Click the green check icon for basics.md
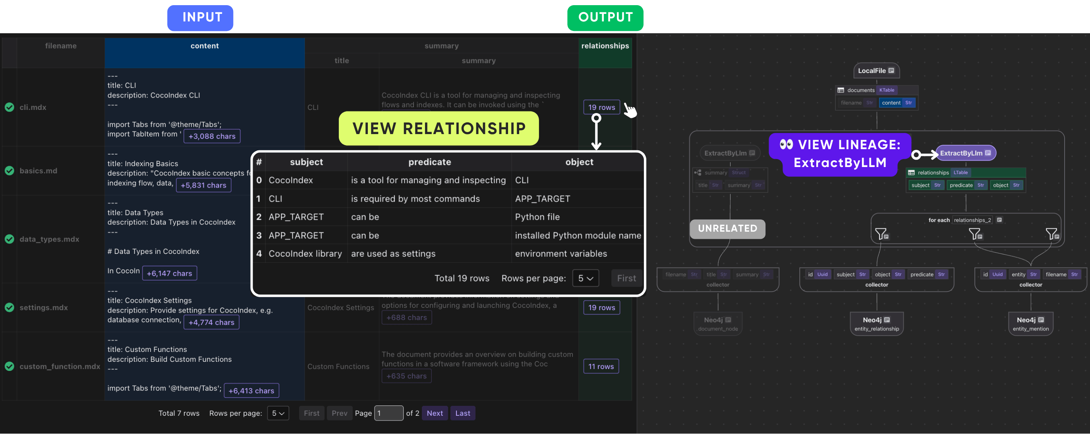Viewport: 1090px width, 434px height. click(9, 171)
